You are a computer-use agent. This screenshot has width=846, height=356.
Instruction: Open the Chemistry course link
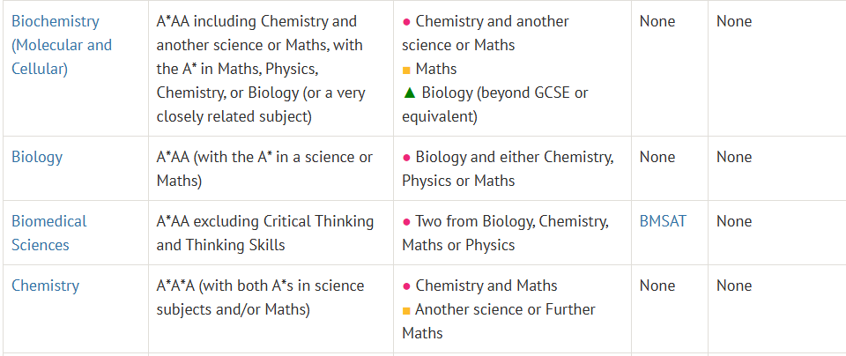[45, 286]
